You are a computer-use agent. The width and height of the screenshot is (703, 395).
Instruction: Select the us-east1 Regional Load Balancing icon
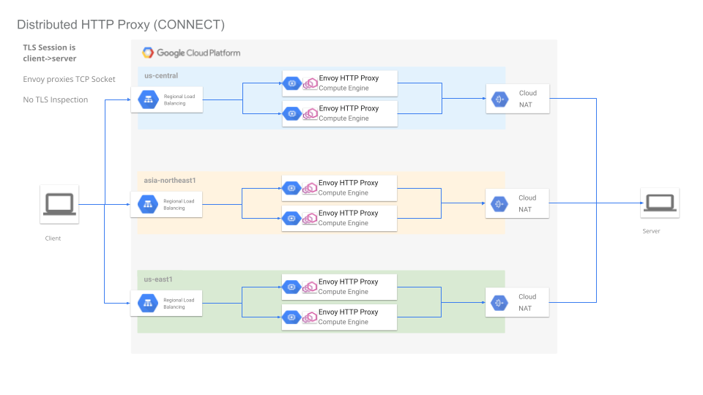[148, 303]
